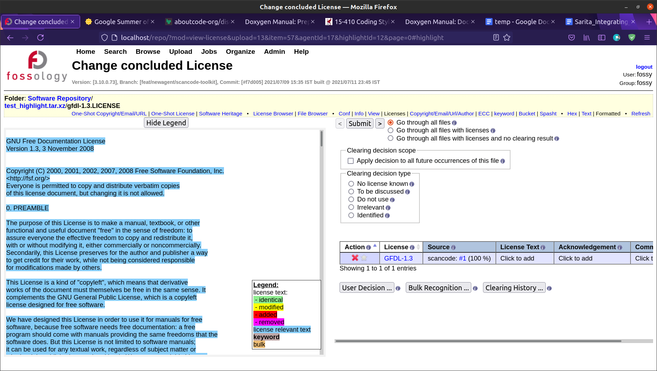Bookmark this page with star icon
Viewport: 657px width, 371px height.
507,38
